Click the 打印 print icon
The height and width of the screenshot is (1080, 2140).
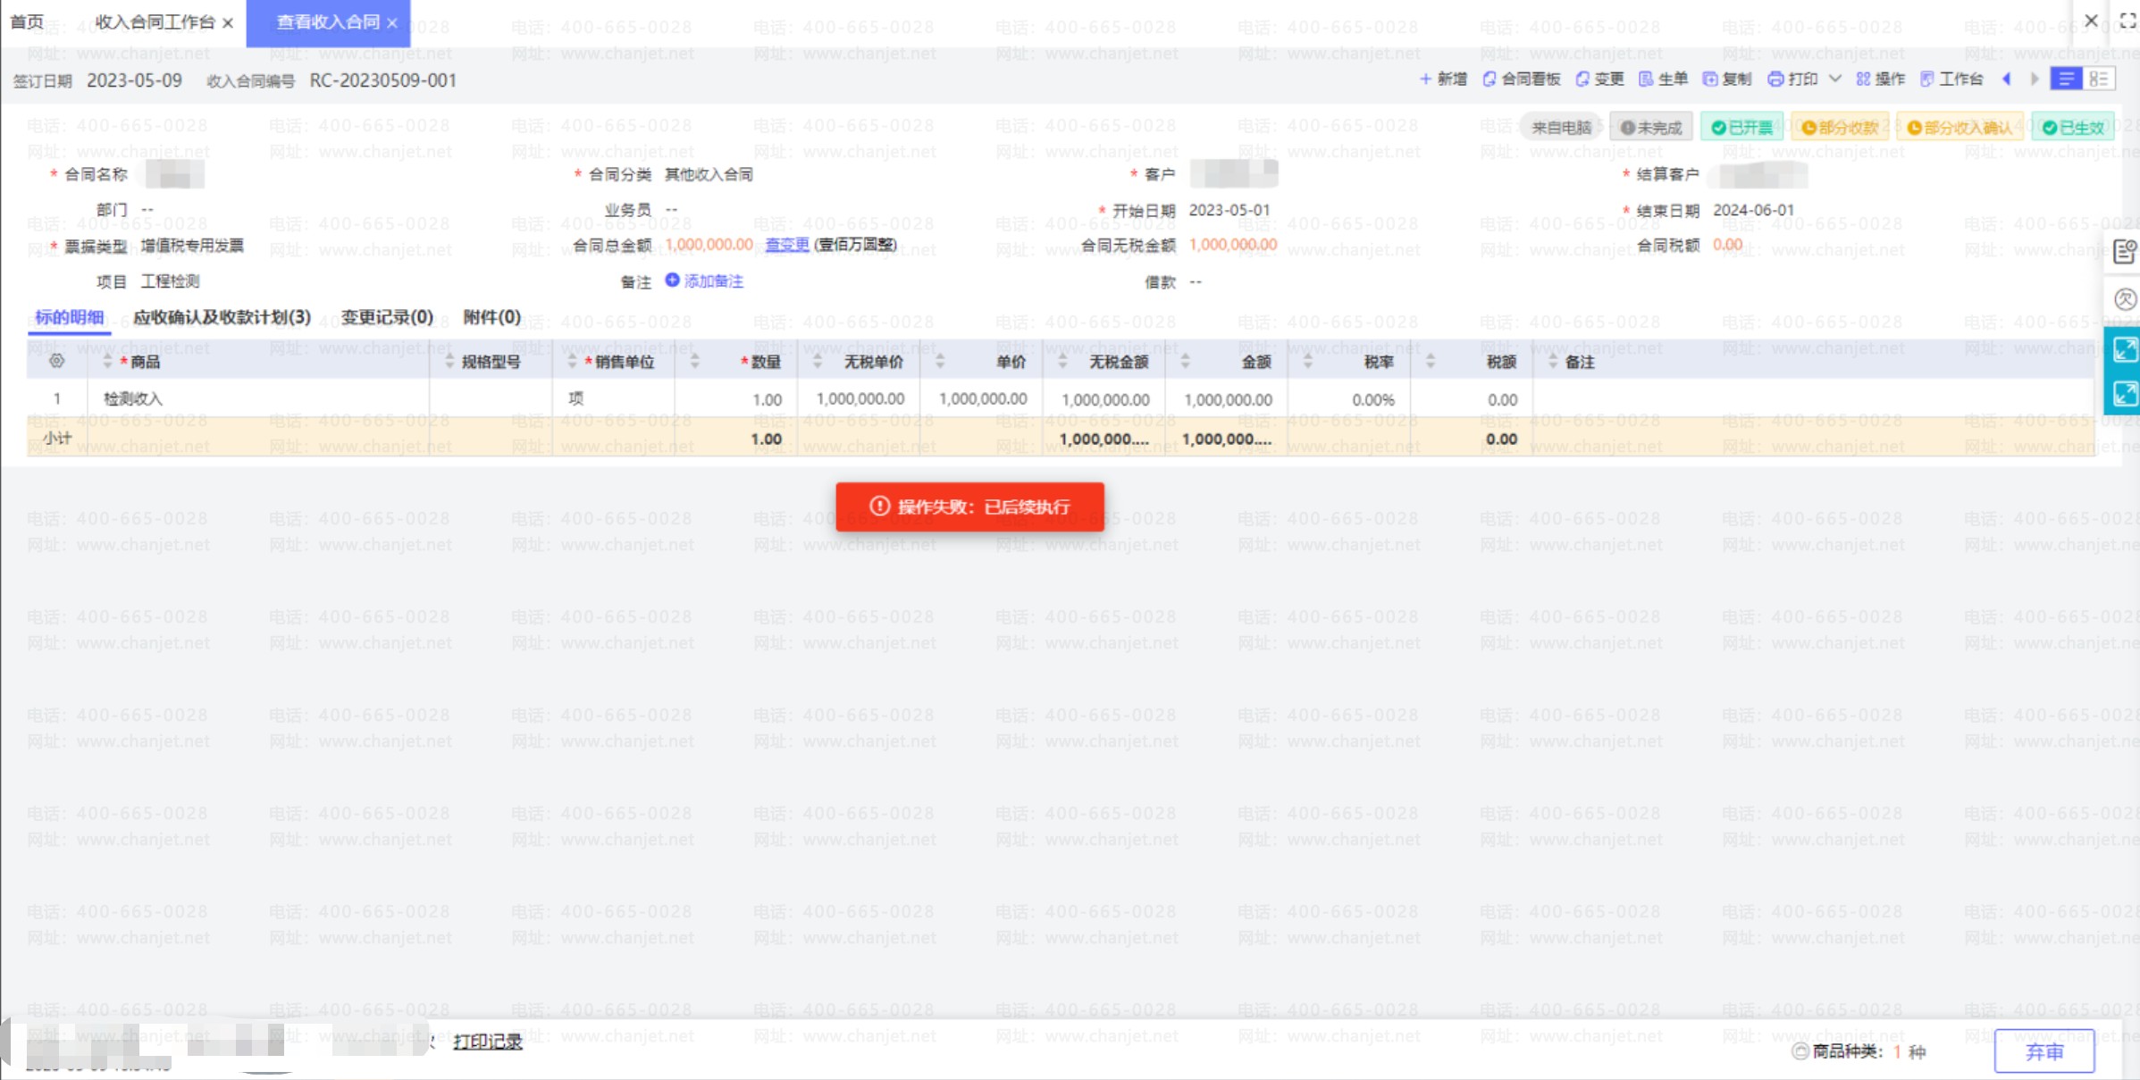point(1793,80)
